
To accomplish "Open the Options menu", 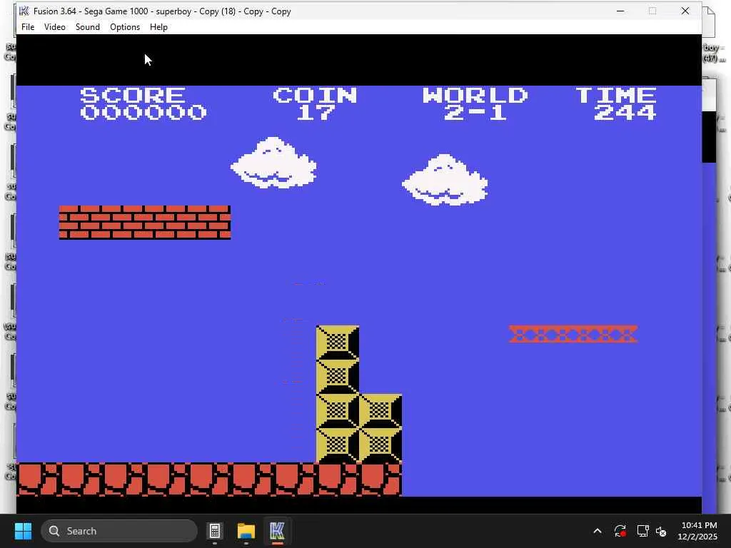I will point(125,27).
